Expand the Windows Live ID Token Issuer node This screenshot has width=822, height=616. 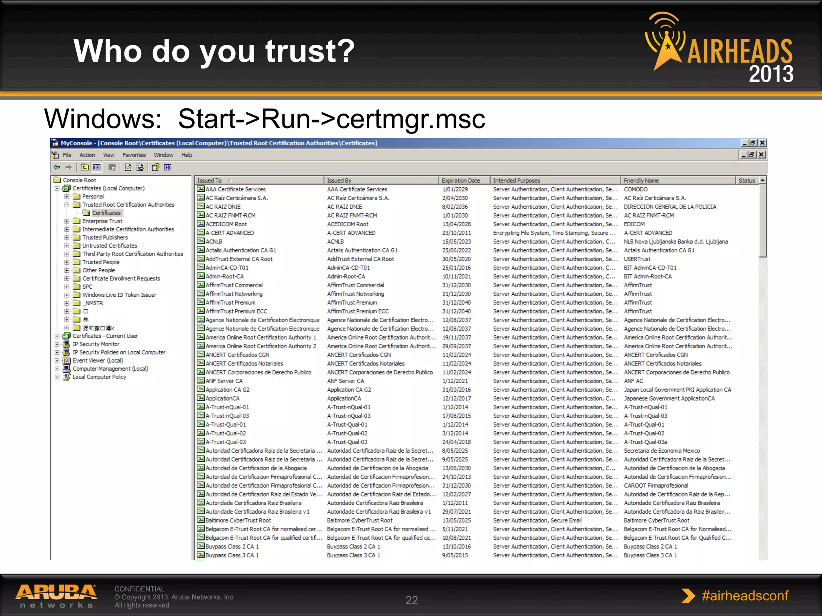coord(67,295)
